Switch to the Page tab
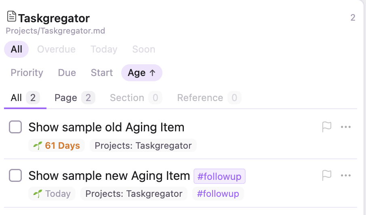 (x=75, y=97)
